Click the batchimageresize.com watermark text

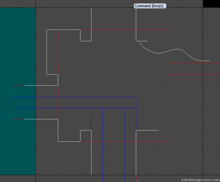click(200, 179)
